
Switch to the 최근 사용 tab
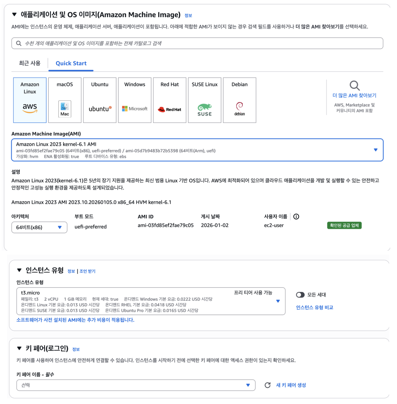click(30, 63)
